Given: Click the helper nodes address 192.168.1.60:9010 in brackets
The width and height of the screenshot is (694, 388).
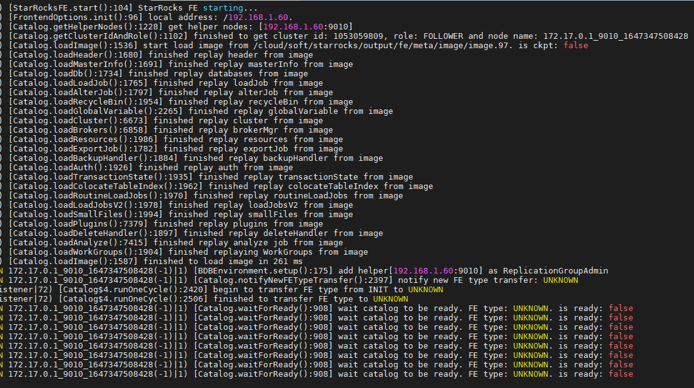Looking at the screenshot, I should [299, 26].
